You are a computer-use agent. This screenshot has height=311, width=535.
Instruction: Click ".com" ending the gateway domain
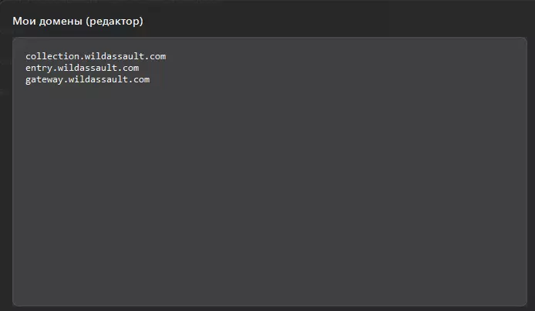140,79
